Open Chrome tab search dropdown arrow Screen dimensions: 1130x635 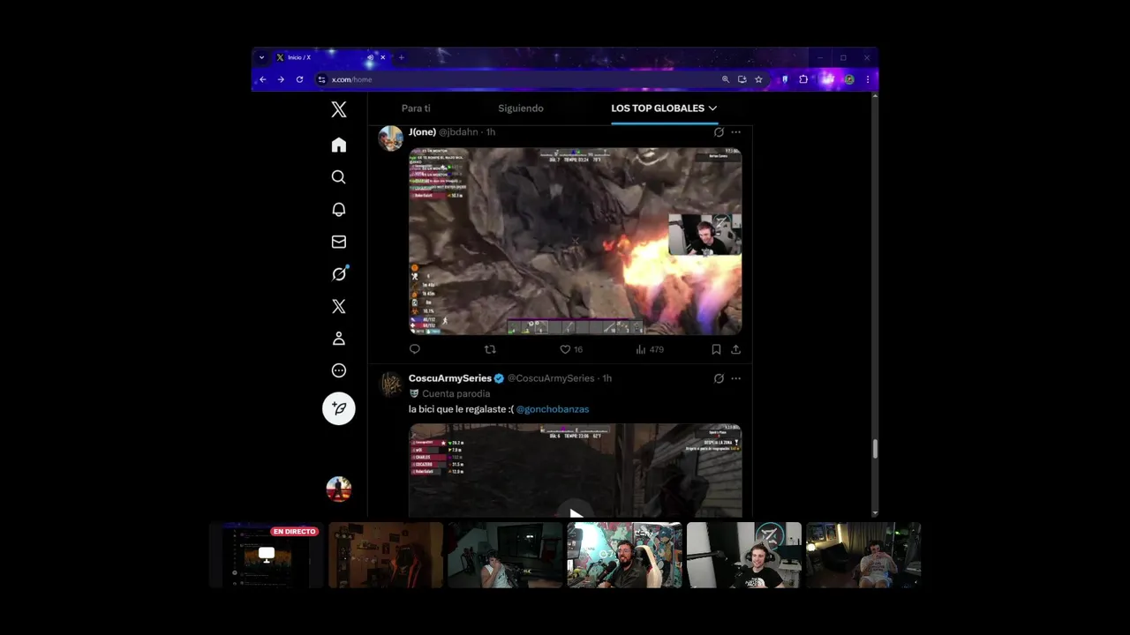point(261,57)
